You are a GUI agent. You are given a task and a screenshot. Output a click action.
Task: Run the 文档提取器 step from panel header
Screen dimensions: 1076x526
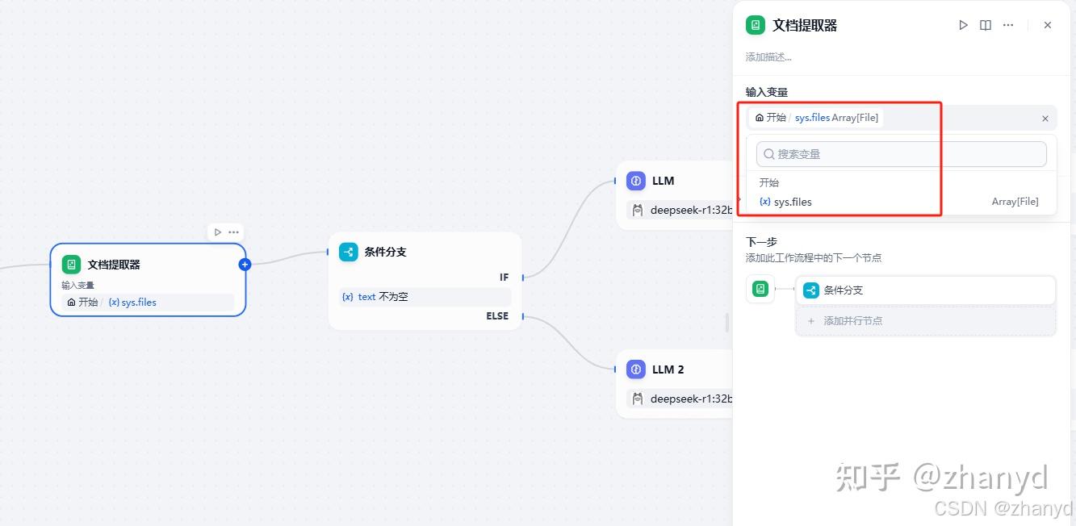click(x=963, y=25)
